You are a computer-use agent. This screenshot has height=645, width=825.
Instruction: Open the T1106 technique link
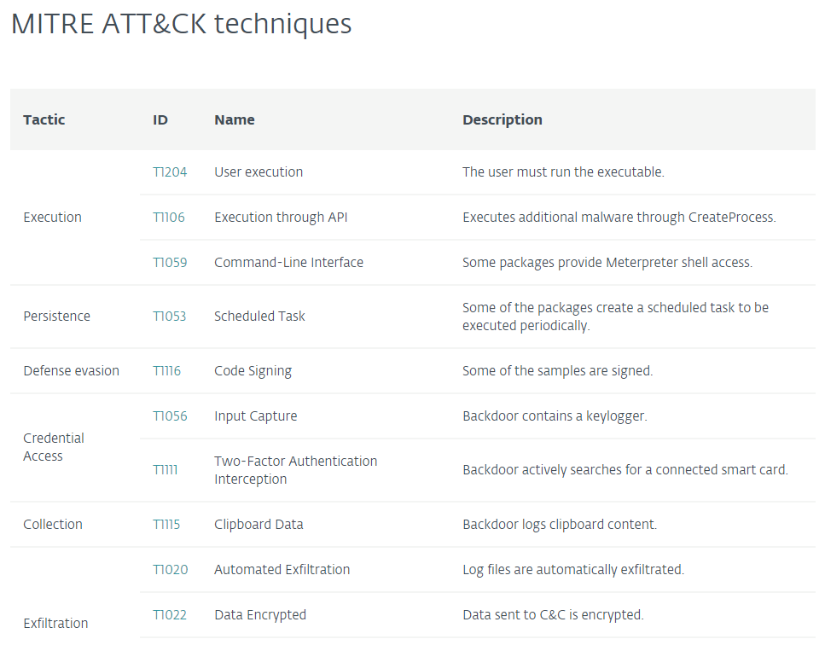pos(169,218)
